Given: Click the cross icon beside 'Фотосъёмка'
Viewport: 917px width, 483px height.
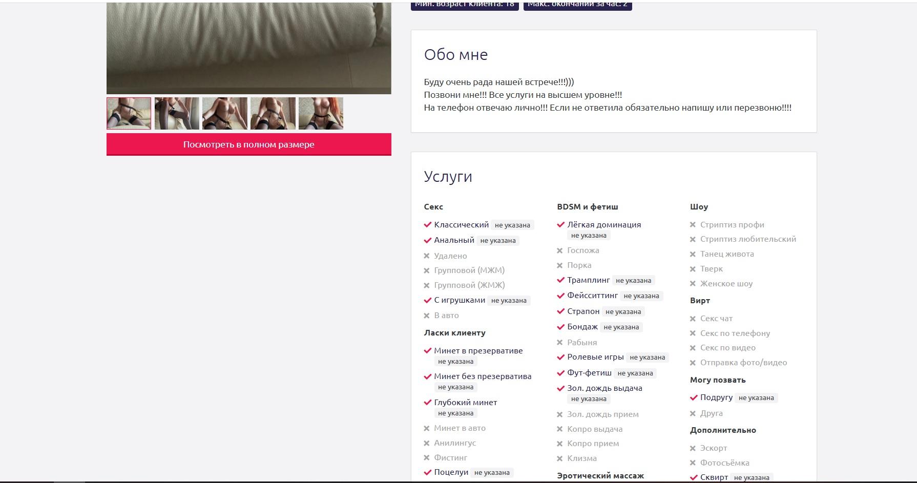Looking at the screenshot, I should (x=693, y=463).
